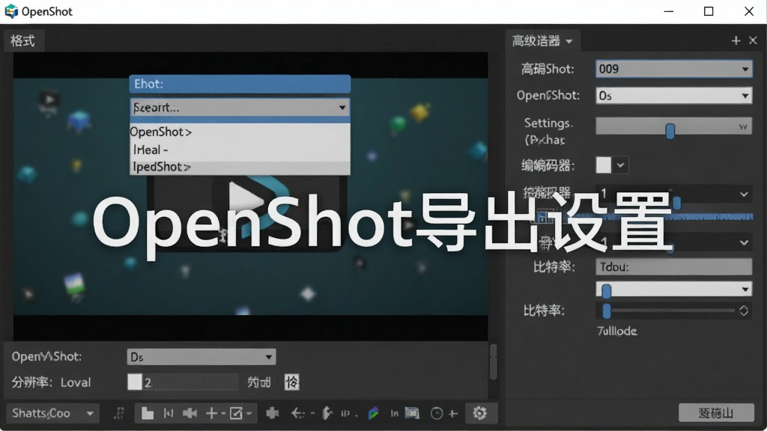This screenshot has height=431, width=767.
Task: Click the folder icon in bottom toolbar
Action: tap(147, 413)
